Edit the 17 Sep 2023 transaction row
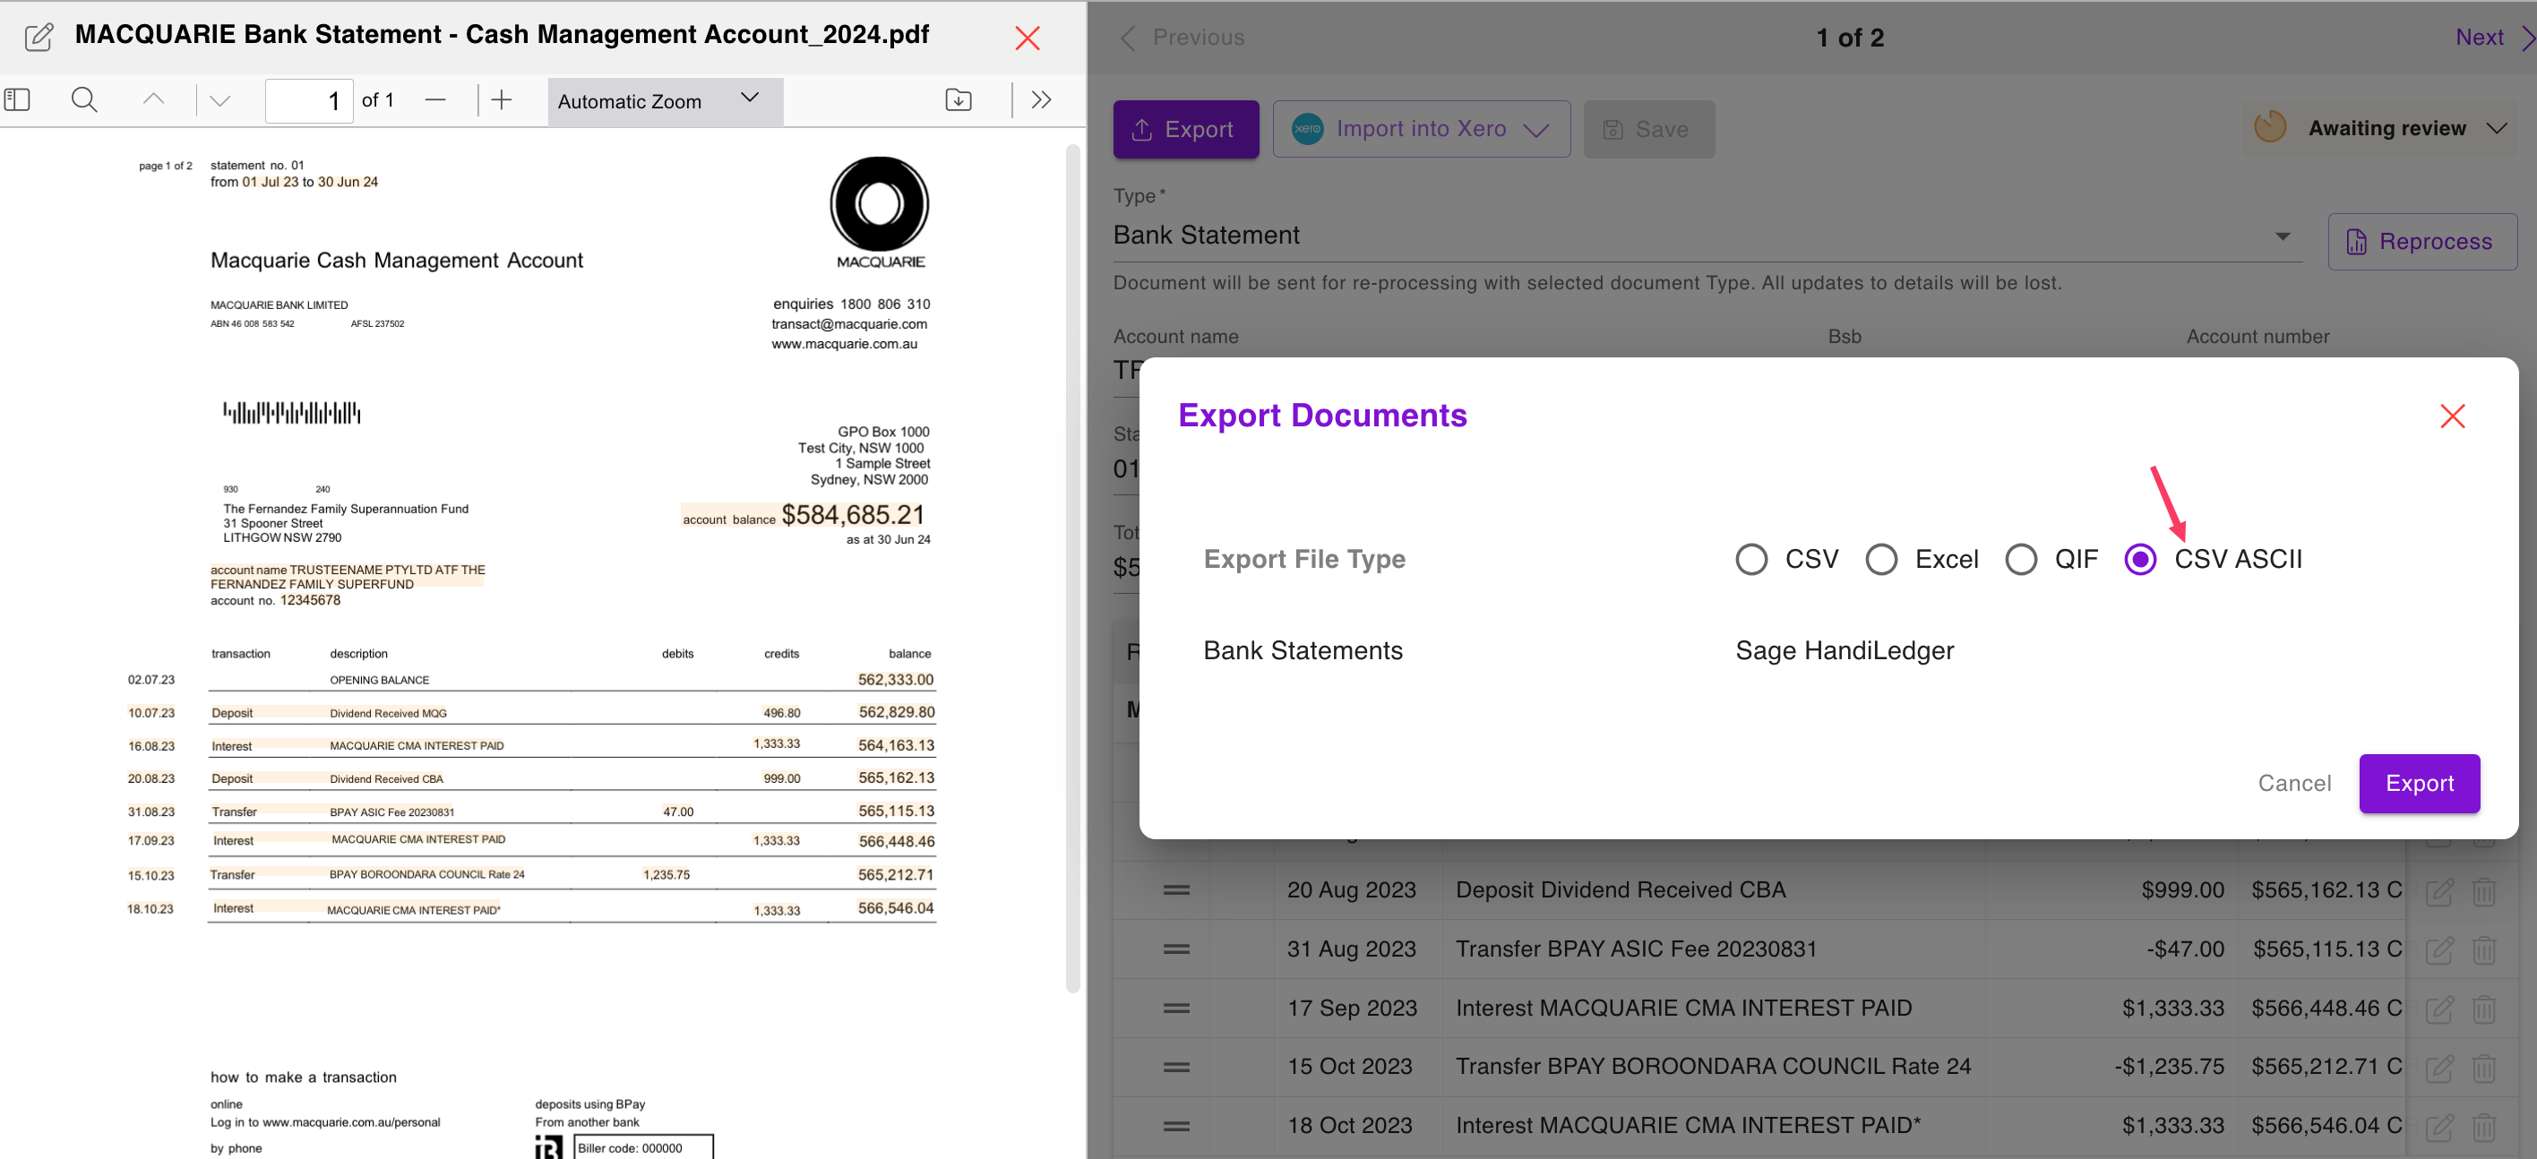Screen dimensions: 2537x1159 pos(2438,1009)
